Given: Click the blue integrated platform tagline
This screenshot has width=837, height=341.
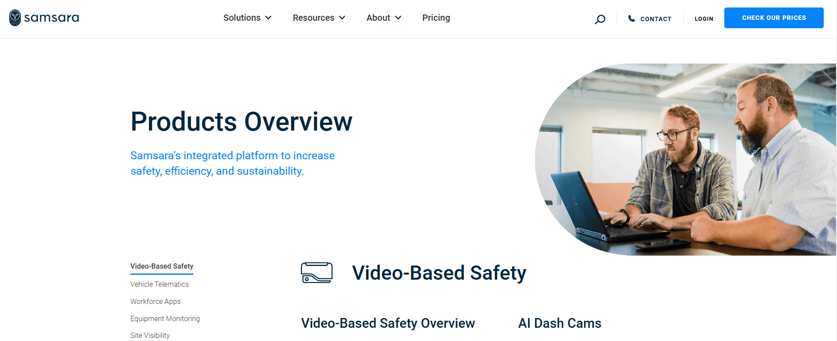Looking at the screenshot, I should click(x=232, y=163).
